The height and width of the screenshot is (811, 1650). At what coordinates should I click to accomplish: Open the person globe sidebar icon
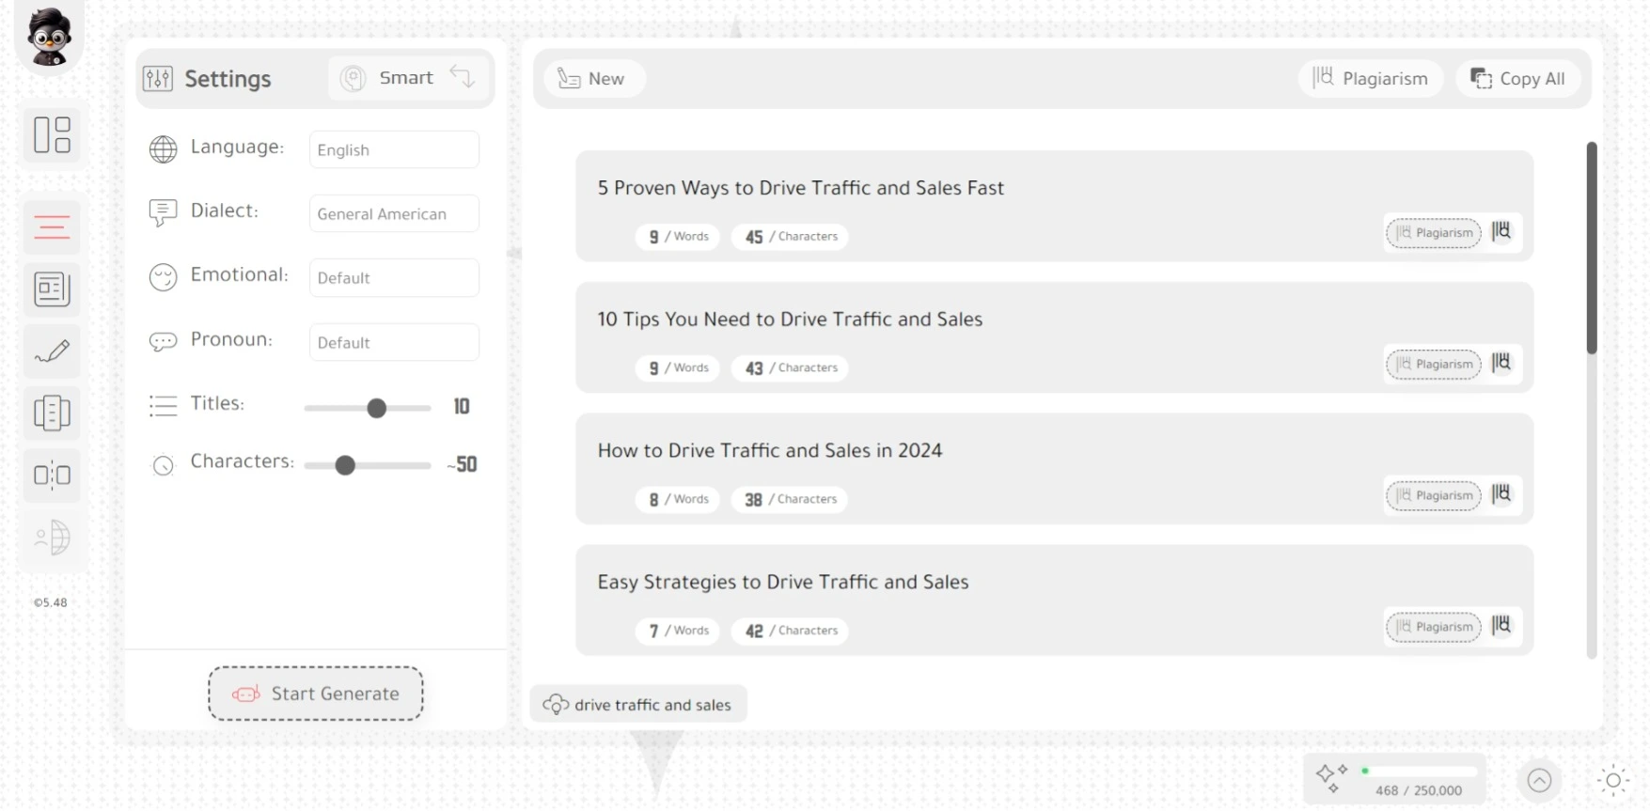pos(52,538)
